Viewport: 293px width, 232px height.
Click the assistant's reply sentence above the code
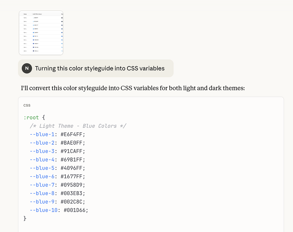pyautogui.click(x=133, y=88)
